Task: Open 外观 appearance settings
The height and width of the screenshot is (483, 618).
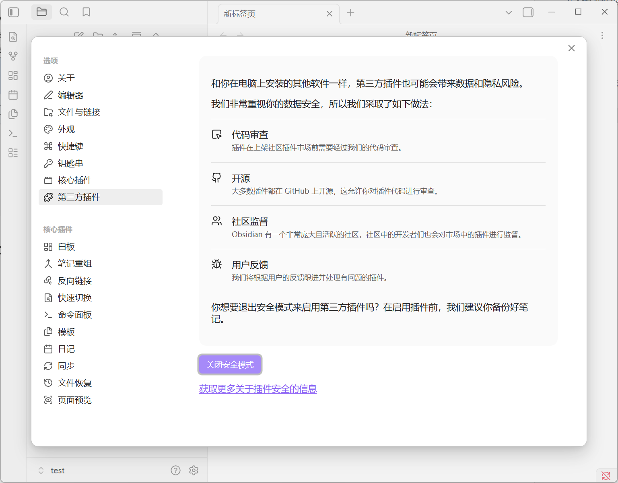Action: (x=101, y=129)
